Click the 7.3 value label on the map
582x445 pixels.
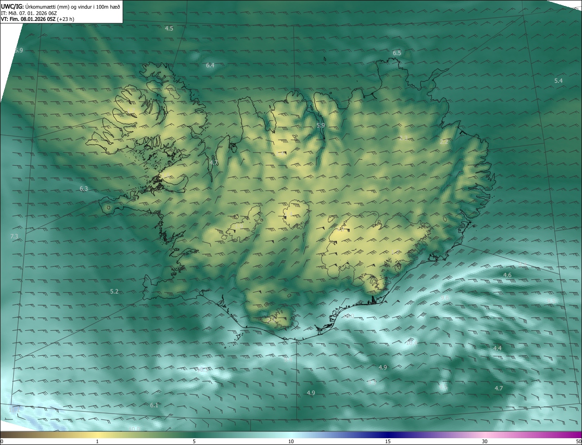[x=14, y=236]
